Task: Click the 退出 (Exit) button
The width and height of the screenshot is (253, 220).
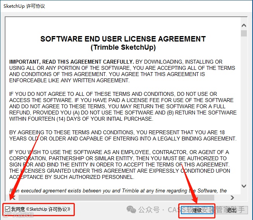Action: tap(232, 210)
